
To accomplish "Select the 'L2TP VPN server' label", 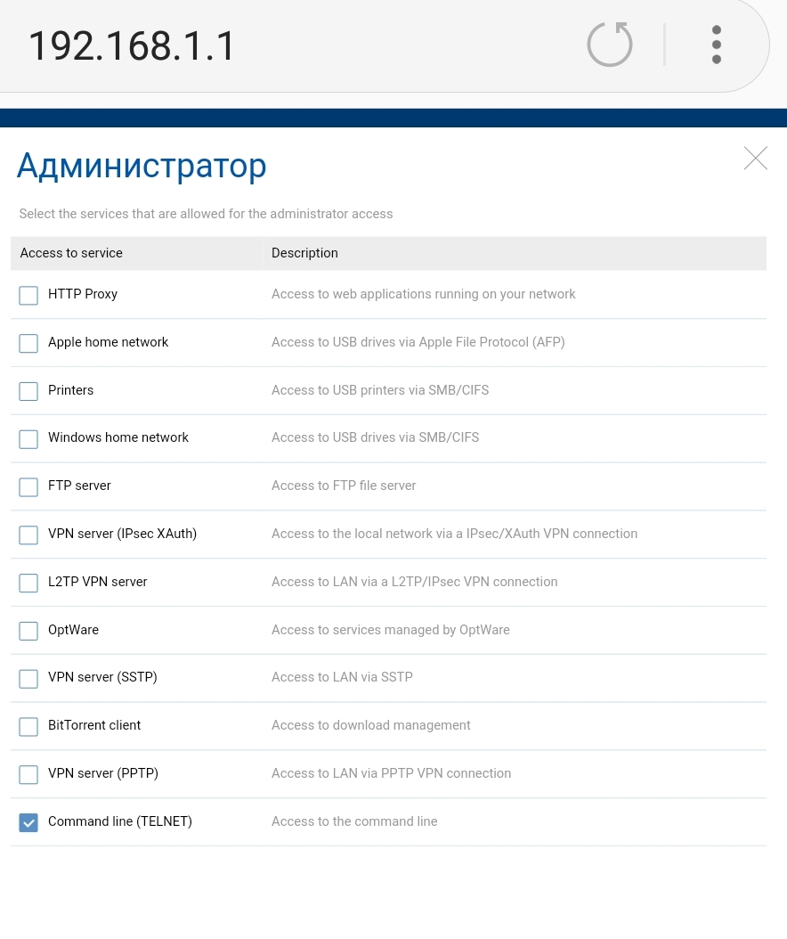I will 98,582.
